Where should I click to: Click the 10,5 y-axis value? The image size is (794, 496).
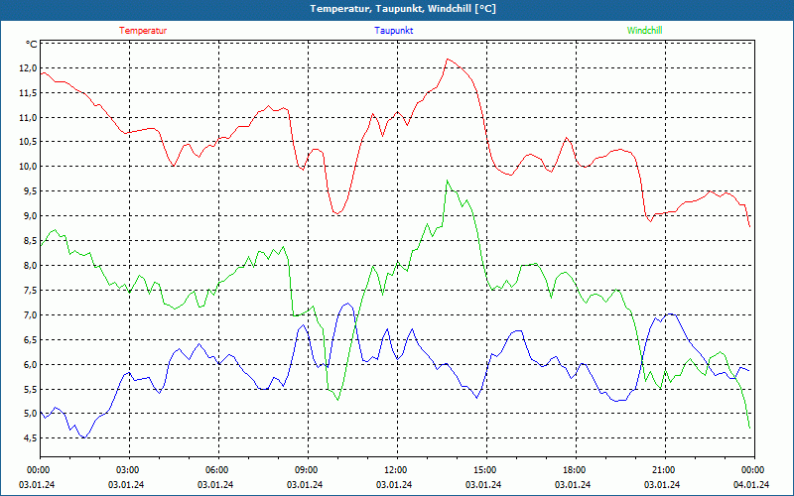29,142
